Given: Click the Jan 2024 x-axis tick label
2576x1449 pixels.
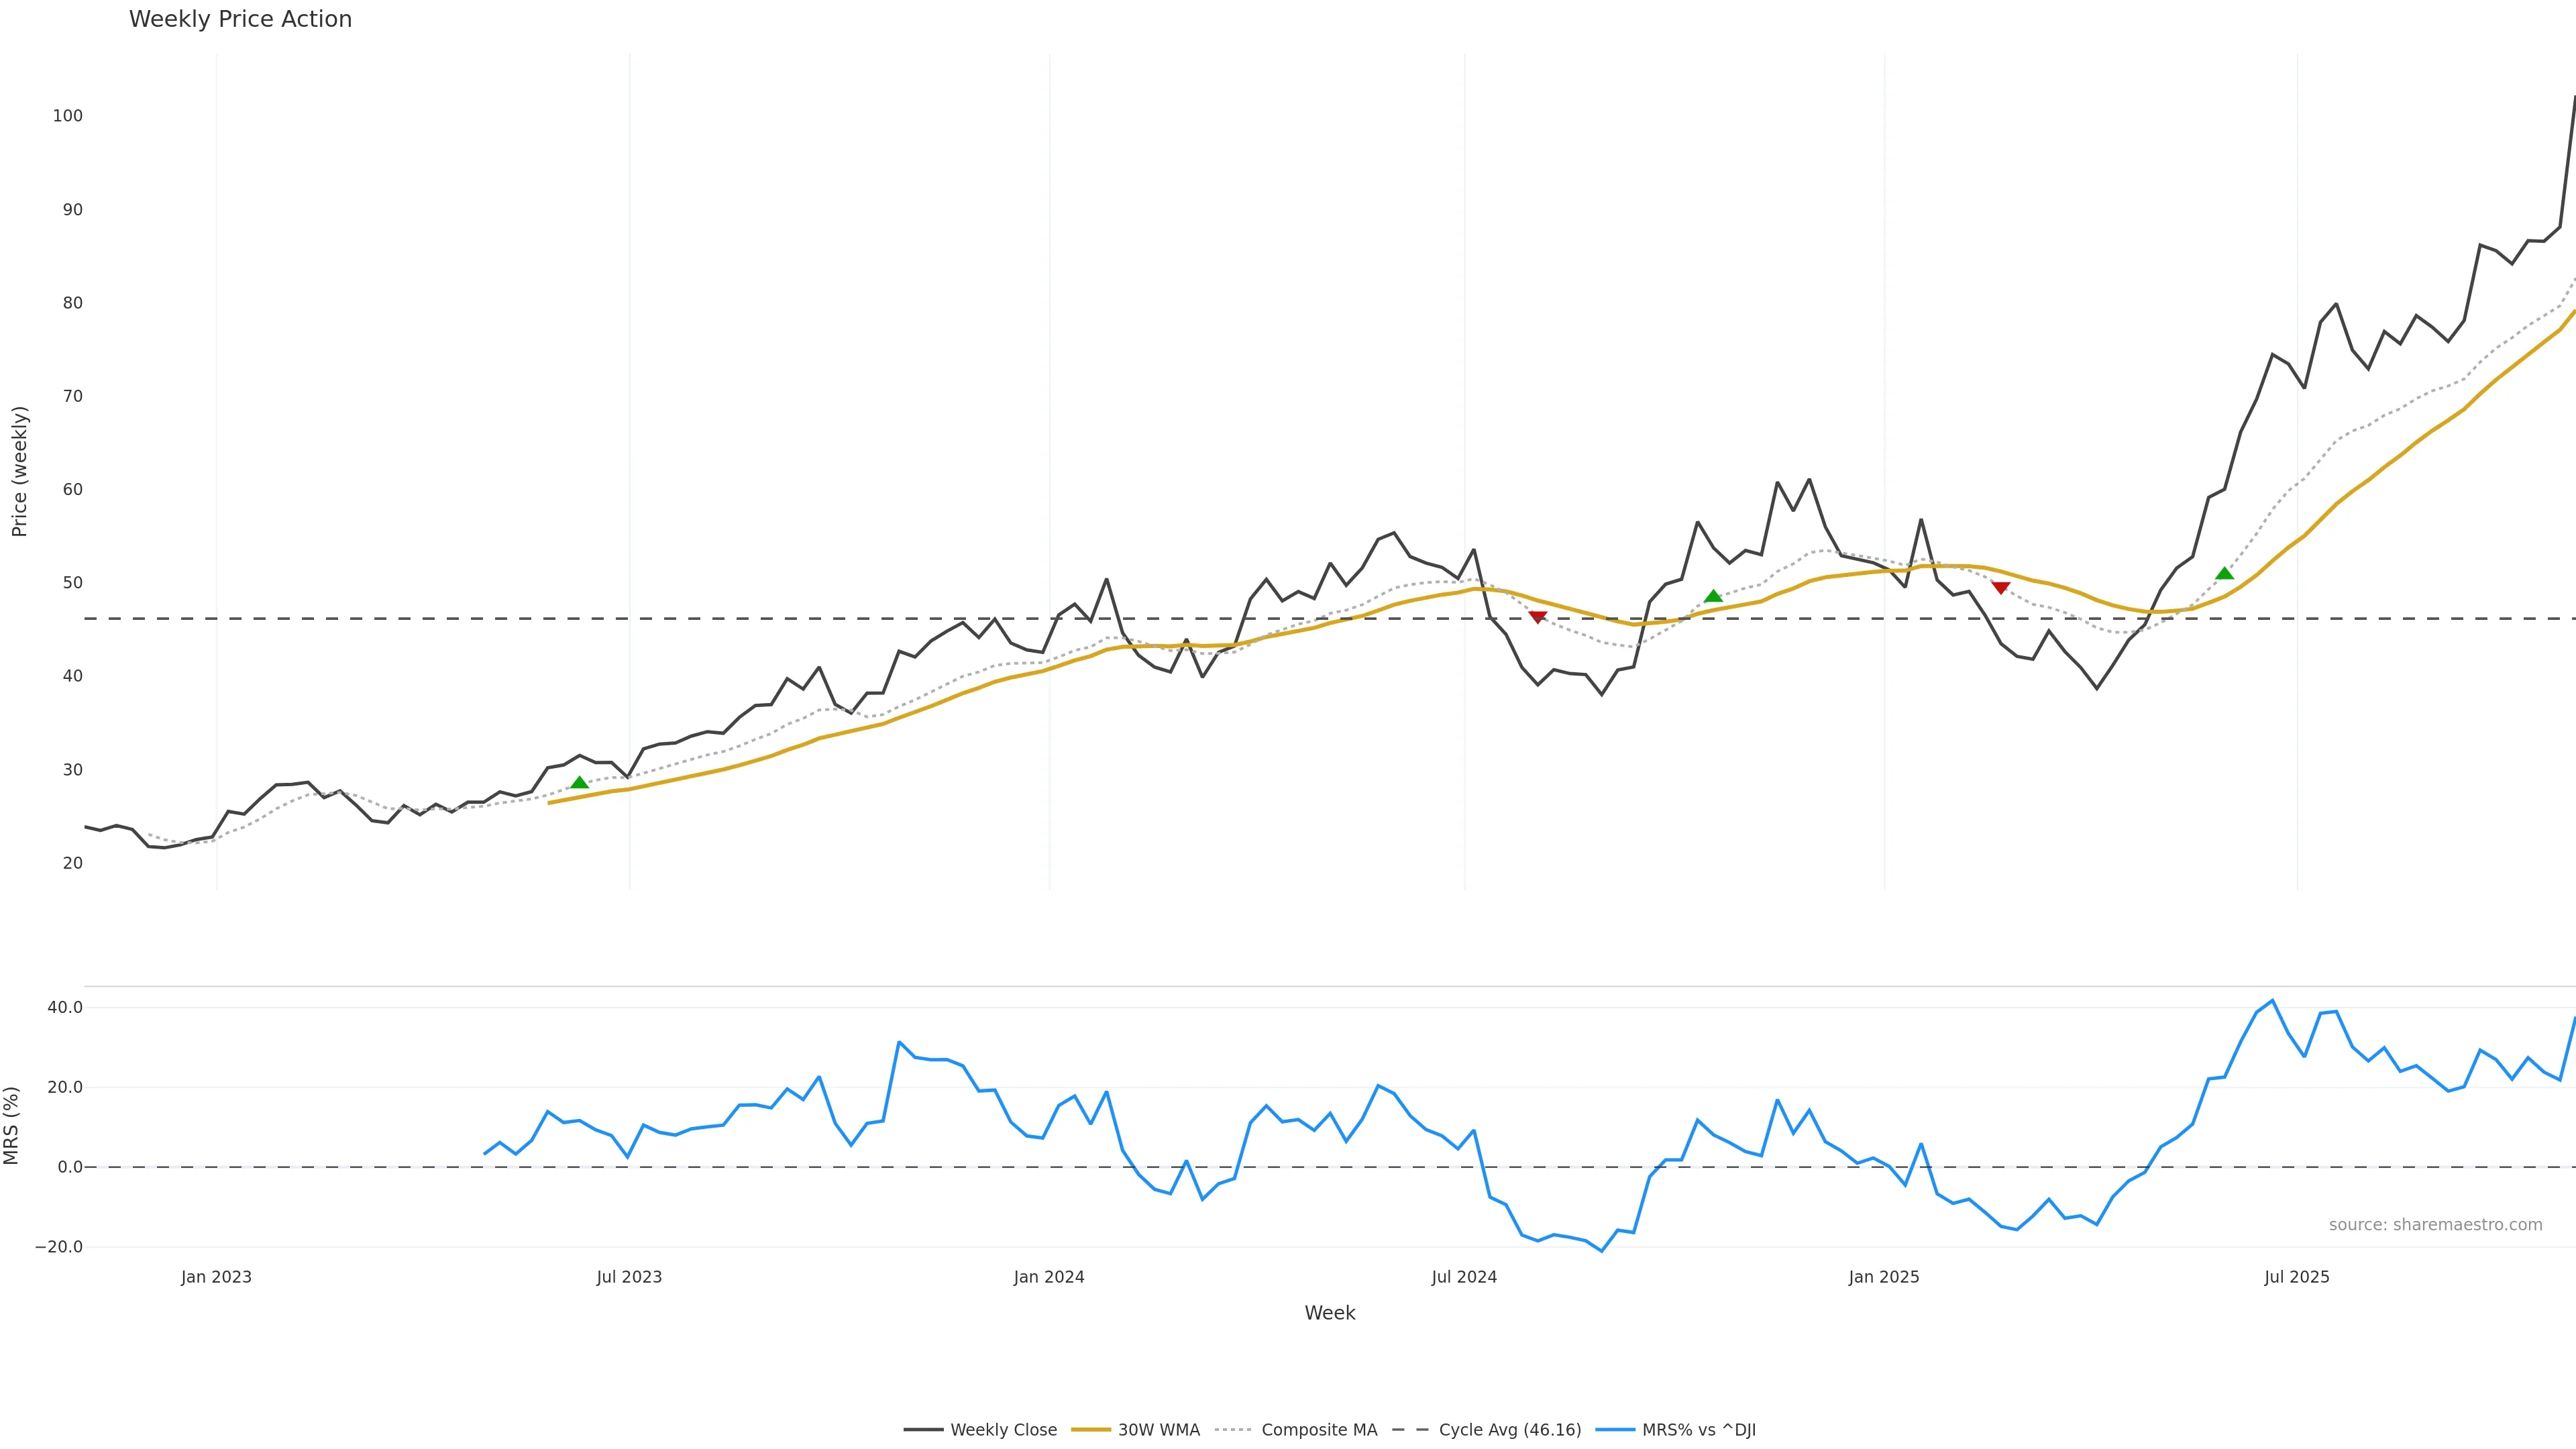Looking at the screenshot, I should [1048, 1277].
